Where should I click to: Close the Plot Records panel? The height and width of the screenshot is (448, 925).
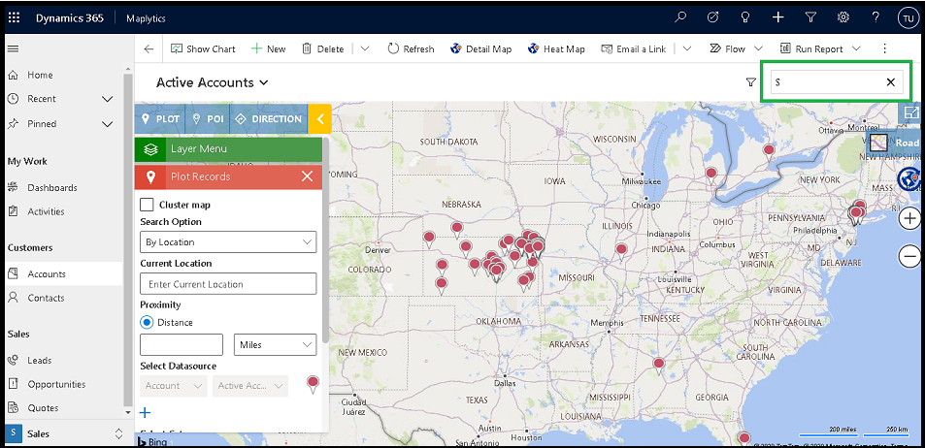tap(307, 176)
